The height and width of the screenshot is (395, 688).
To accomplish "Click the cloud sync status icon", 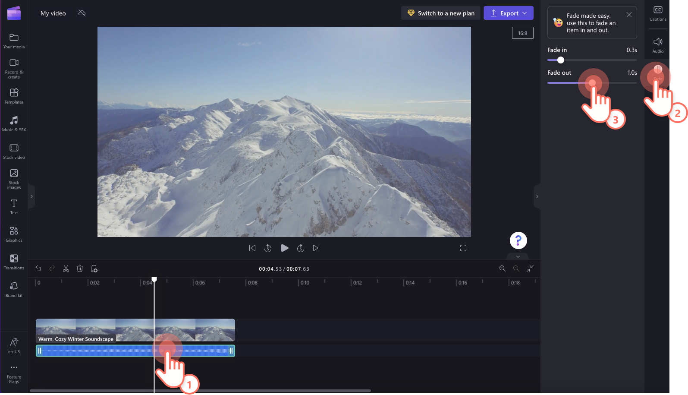I will [x=82, y=13].
